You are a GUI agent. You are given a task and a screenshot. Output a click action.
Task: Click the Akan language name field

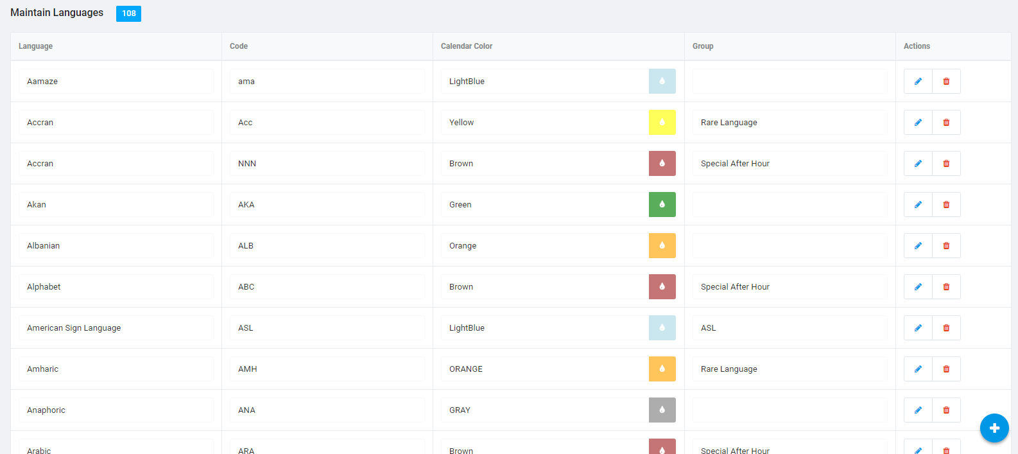[116, 205]
